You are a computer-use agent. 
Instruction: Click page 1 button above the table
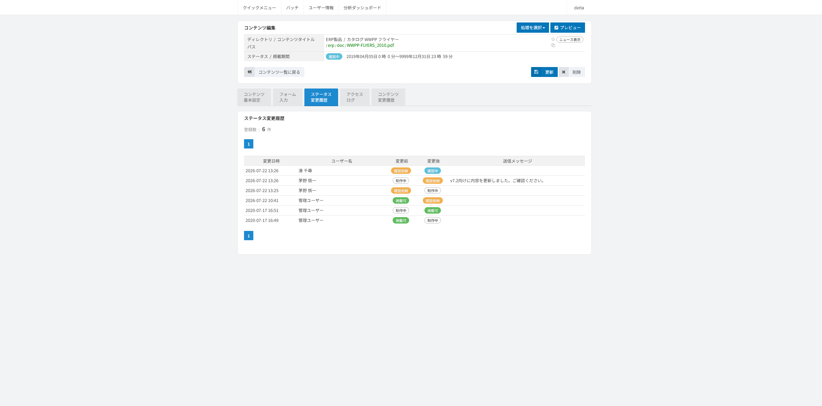(249, 144)
